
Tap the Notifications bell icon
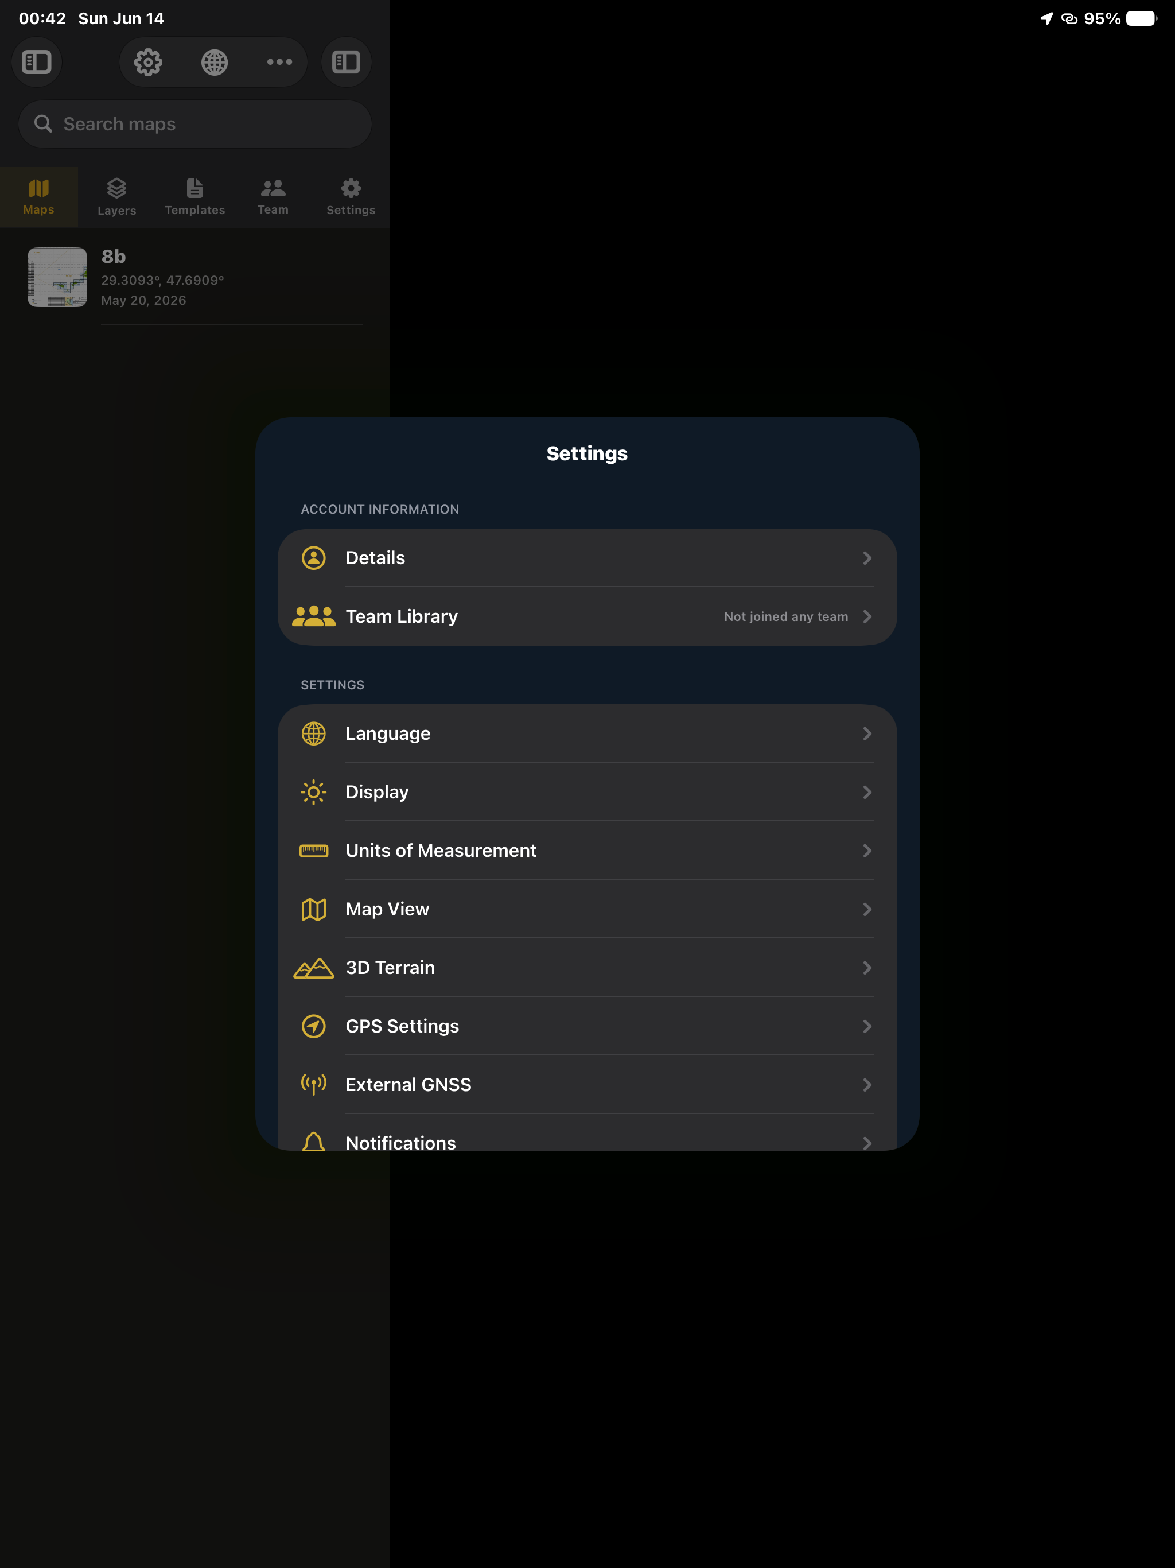click(314, 1142)
